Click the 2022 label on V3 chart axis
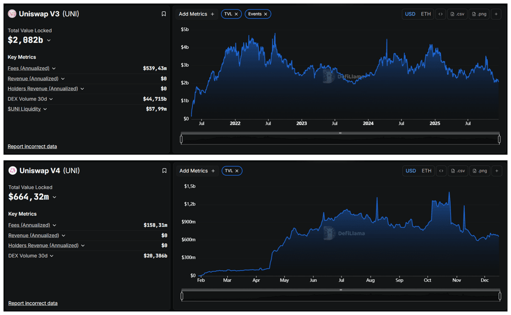 coord(235,123)
